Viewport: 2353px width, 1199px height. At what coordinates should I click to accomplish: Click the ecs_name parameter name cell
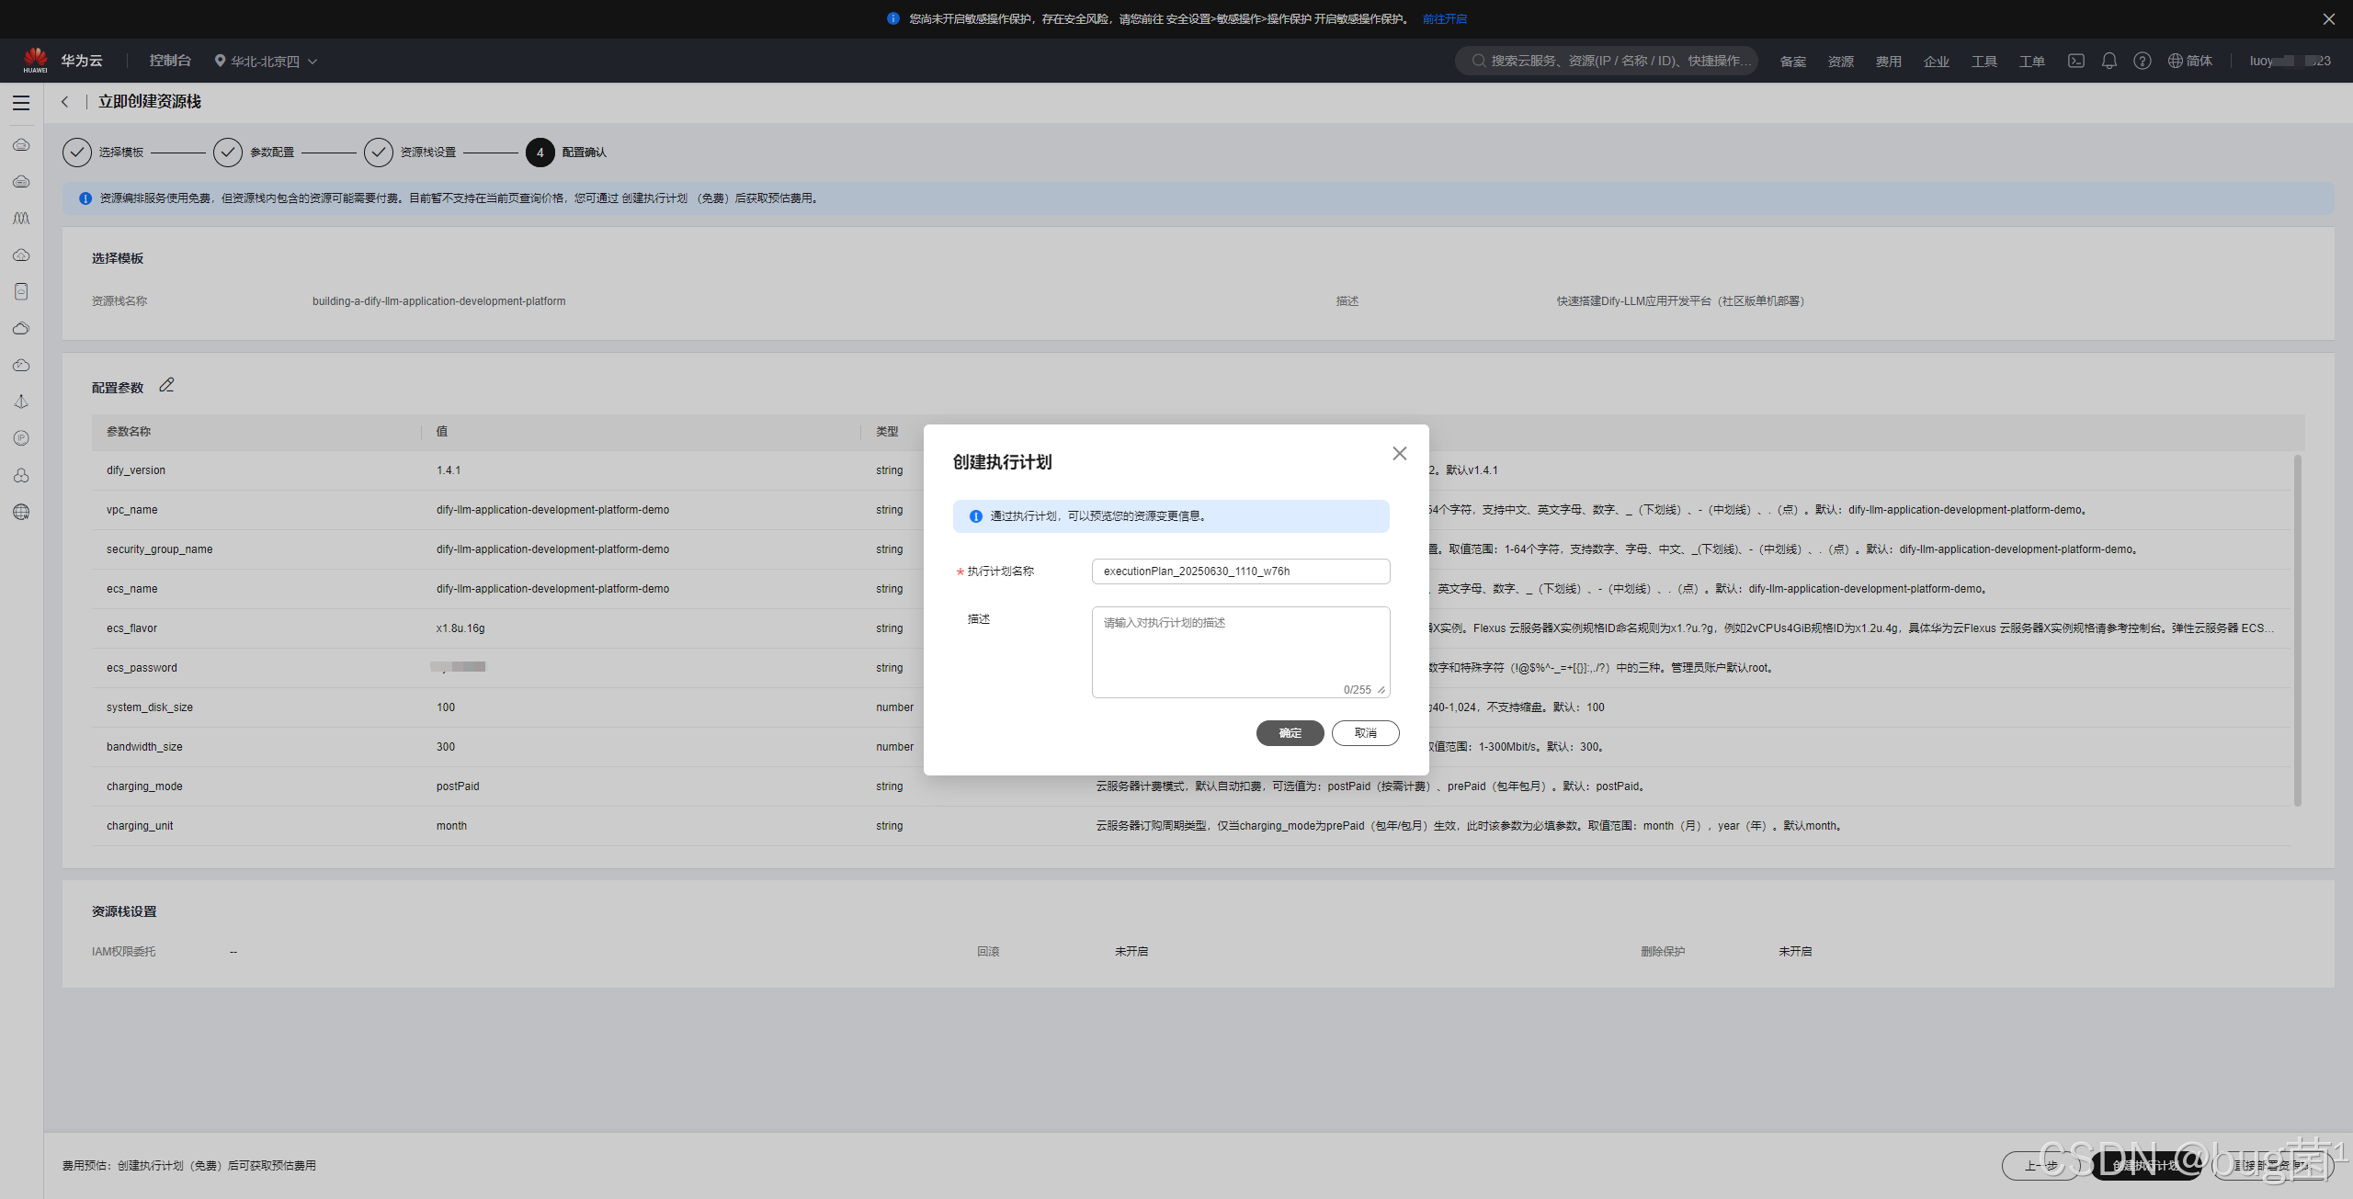(132, 589)
